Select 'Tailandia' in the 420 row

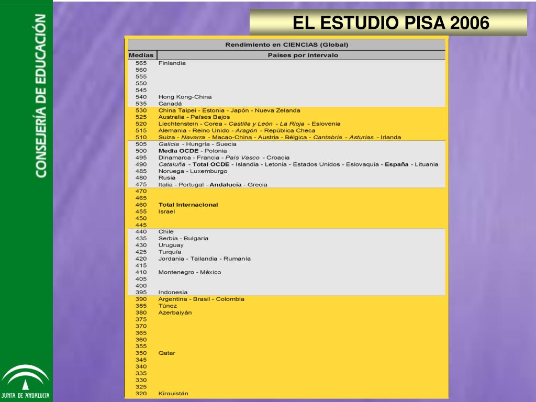point(204,259)
